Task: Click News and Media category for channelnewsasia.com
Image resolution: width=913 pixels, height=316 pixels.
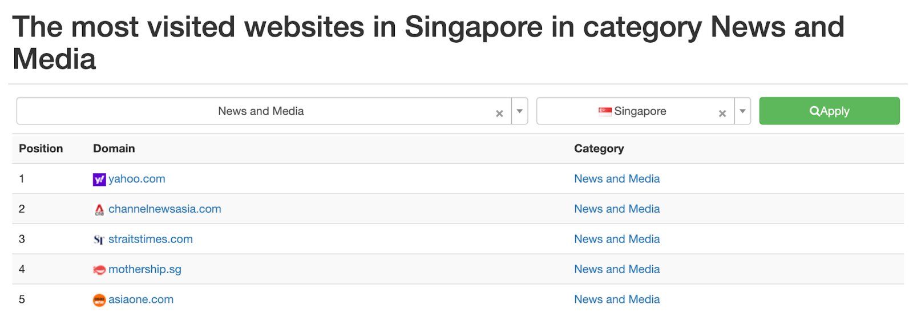Action: coord(617,209)
